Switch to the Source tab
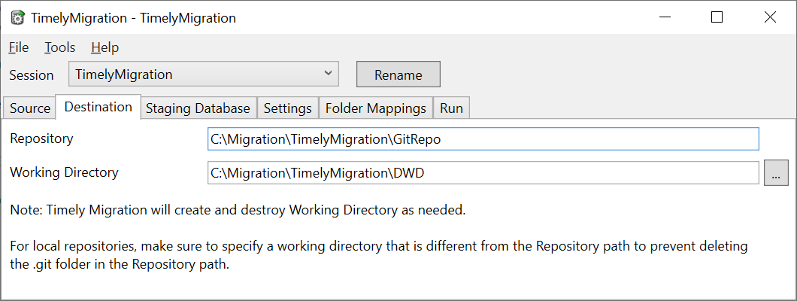 [30, 108]
